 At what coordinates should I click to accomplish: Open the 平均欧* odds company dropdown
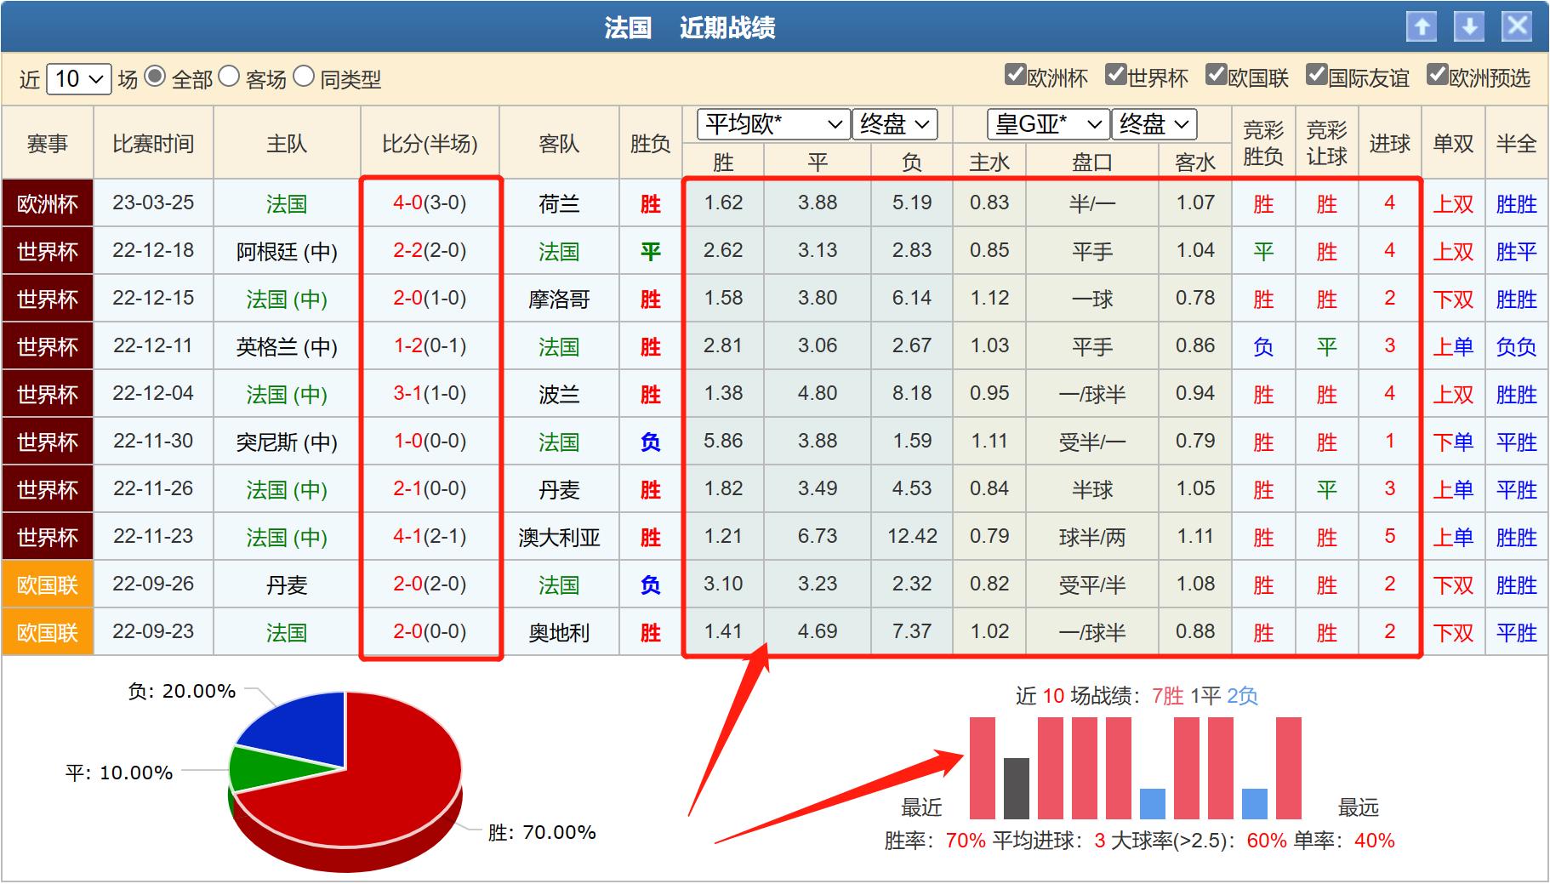pyautogui.click(x=774, y=124)
